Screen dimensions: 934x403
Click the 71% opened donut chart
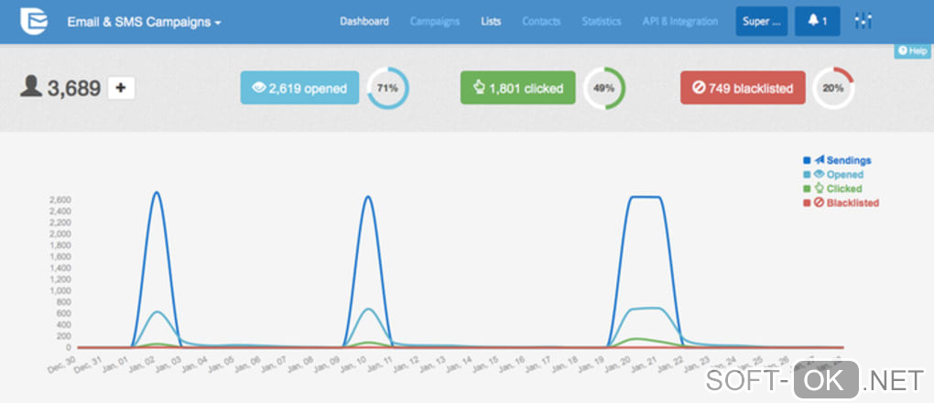tap(387, 88)
